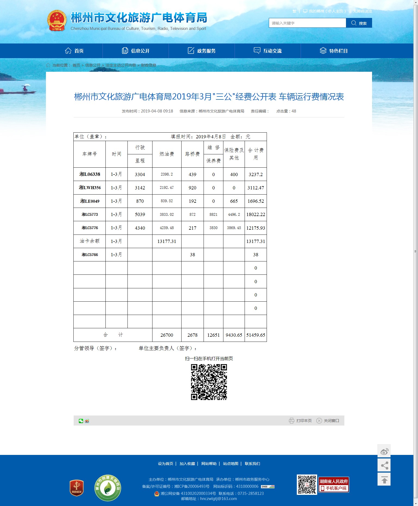Image resolution: width=418 pixels, height=506 pixels.
Task: Open the 政务服务 navigation menu item
Action: (x=202, y=51)
